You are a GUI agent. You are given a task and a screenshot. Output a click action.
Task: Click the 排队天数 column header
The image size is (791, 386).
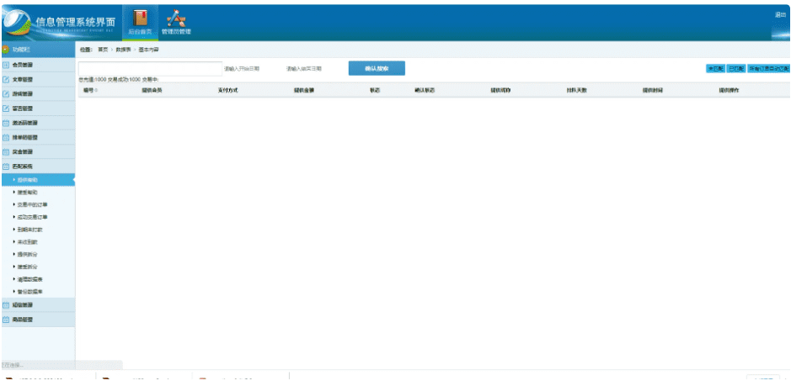click(x=576, y=90)
